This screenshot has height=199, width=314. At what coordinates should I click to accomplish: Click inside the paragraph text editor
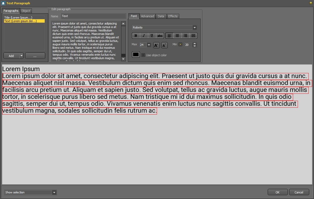86,41
